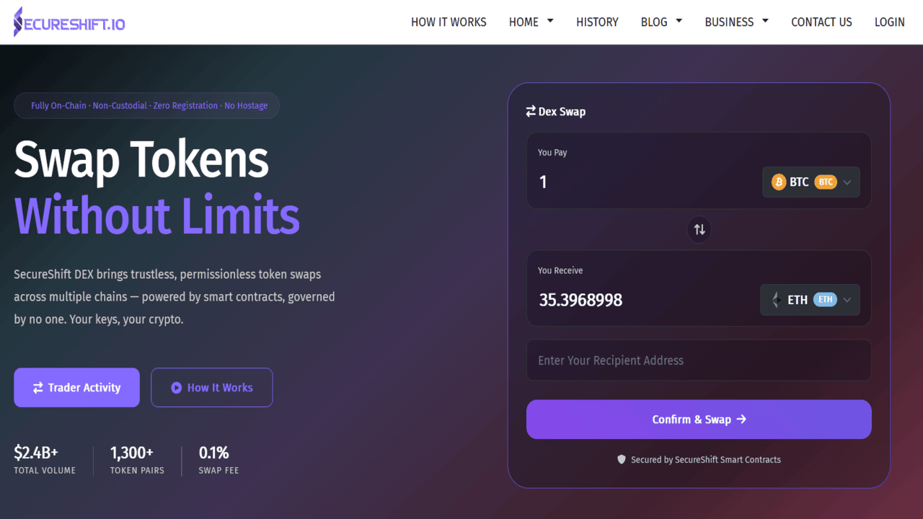Screen dimensions: 923x519
Task: Click the Bitcoin coin icon
Action: (x=779, y=182)
